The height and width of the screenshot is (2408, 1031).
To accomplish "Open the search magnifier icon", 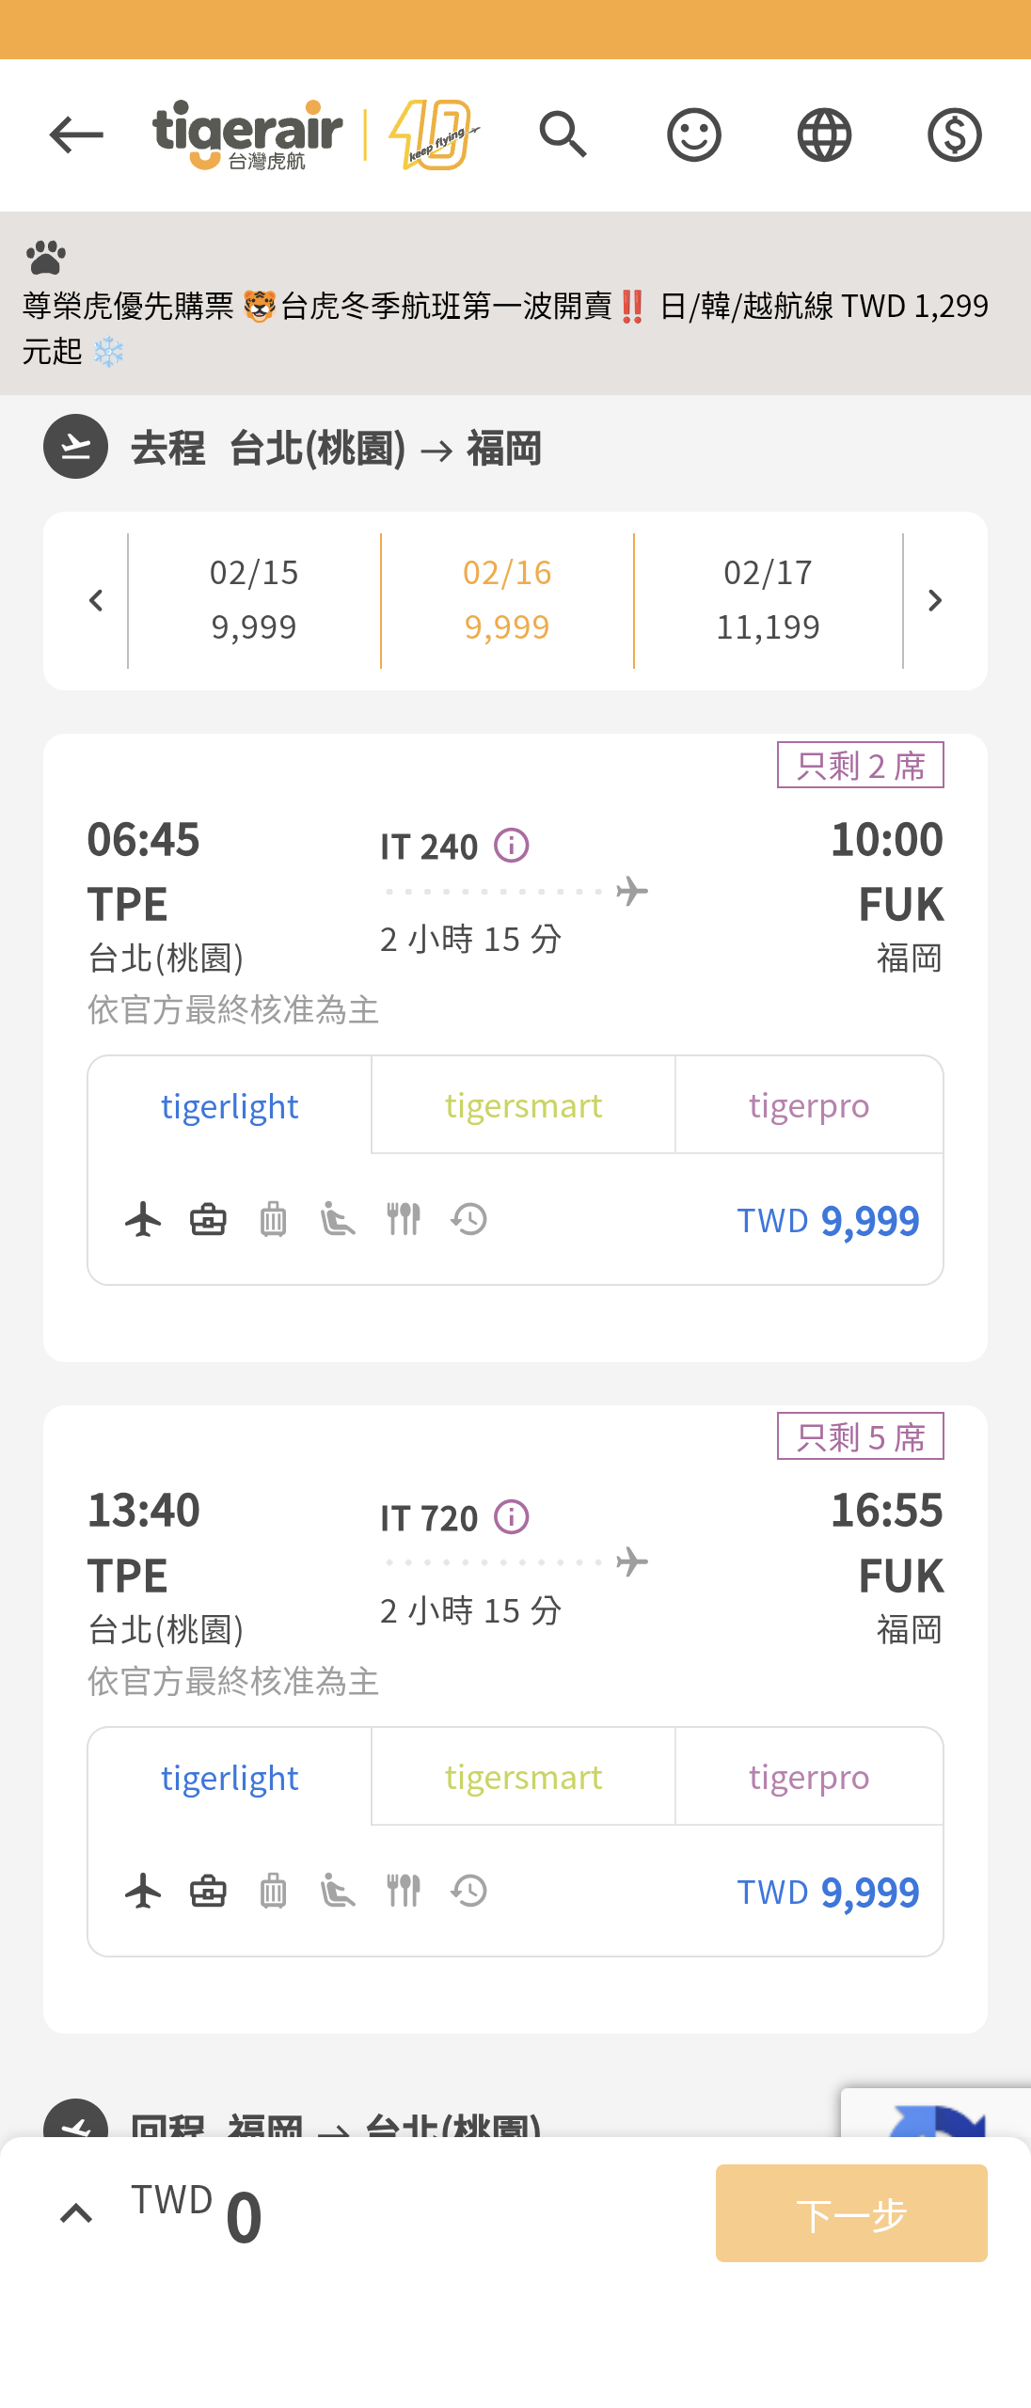I will tap(563, 135).
